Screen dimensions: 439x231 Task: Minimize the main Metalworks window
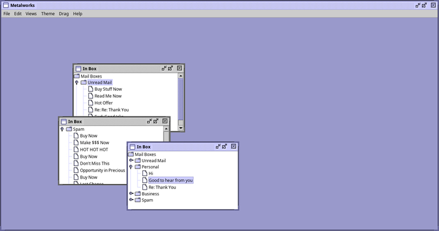coord(418,5)
